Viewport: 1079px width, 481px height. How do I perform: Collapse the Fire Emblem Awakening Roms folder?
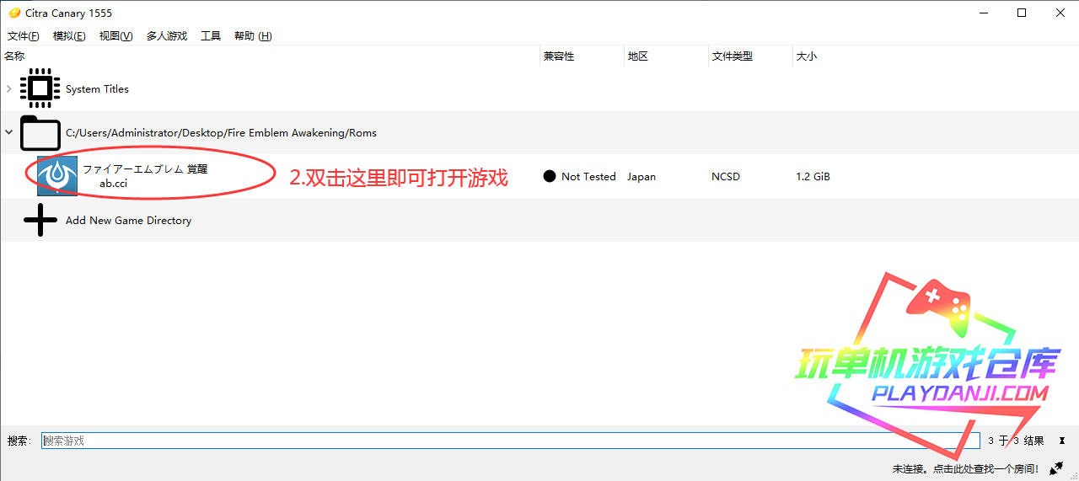point(8,132)
